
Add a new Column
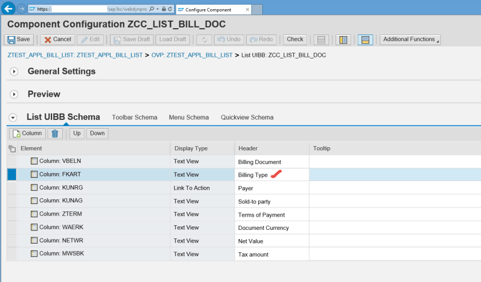[27, 134]
